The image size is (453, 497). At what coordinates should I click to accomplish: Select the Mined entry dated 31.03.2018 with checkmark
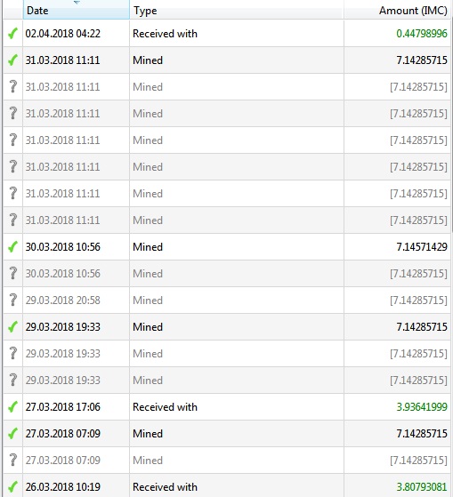point(226,60)
